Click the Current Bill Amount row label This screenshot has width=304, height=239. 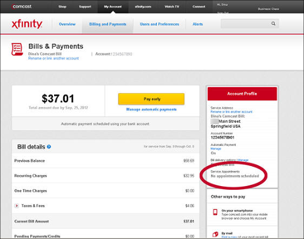point(32,221)
